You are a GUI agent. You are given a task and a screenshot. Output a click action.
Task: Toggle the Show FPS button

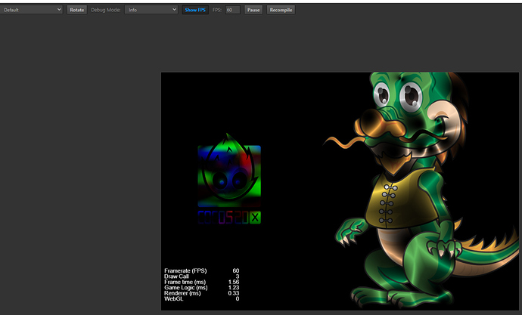[195, 10]
